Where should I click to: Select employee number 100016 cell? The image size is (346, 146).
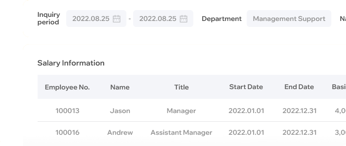coord(67,133)
